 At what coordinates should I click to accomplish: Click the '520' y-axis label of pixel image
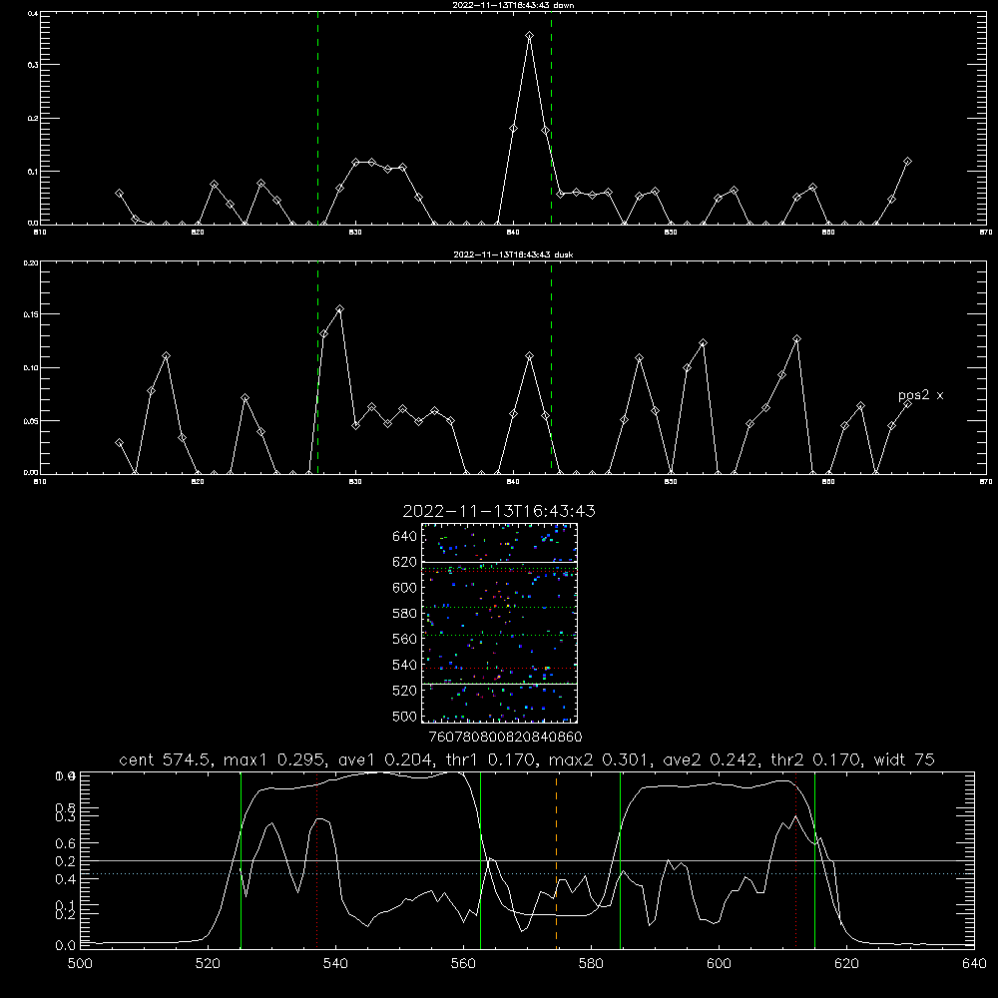click(x=405, y=691)
